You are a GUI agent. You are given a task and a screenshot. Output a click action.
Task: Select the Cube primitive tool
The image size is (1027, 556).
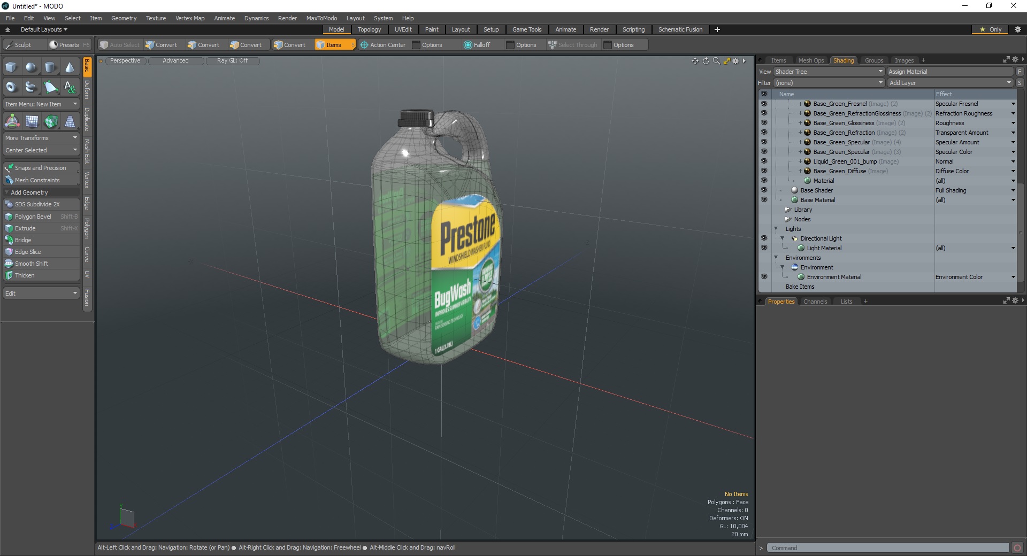coord(12,67)
